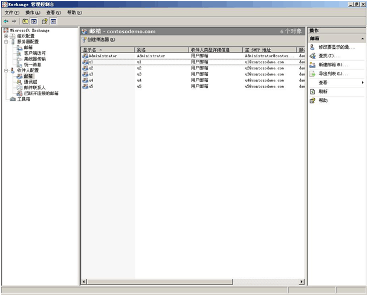Image resolution: width=368 pixels, height=296 pixels.
Task: Collapse the 服务器配置 tree node
Action: tap(6, 42)
